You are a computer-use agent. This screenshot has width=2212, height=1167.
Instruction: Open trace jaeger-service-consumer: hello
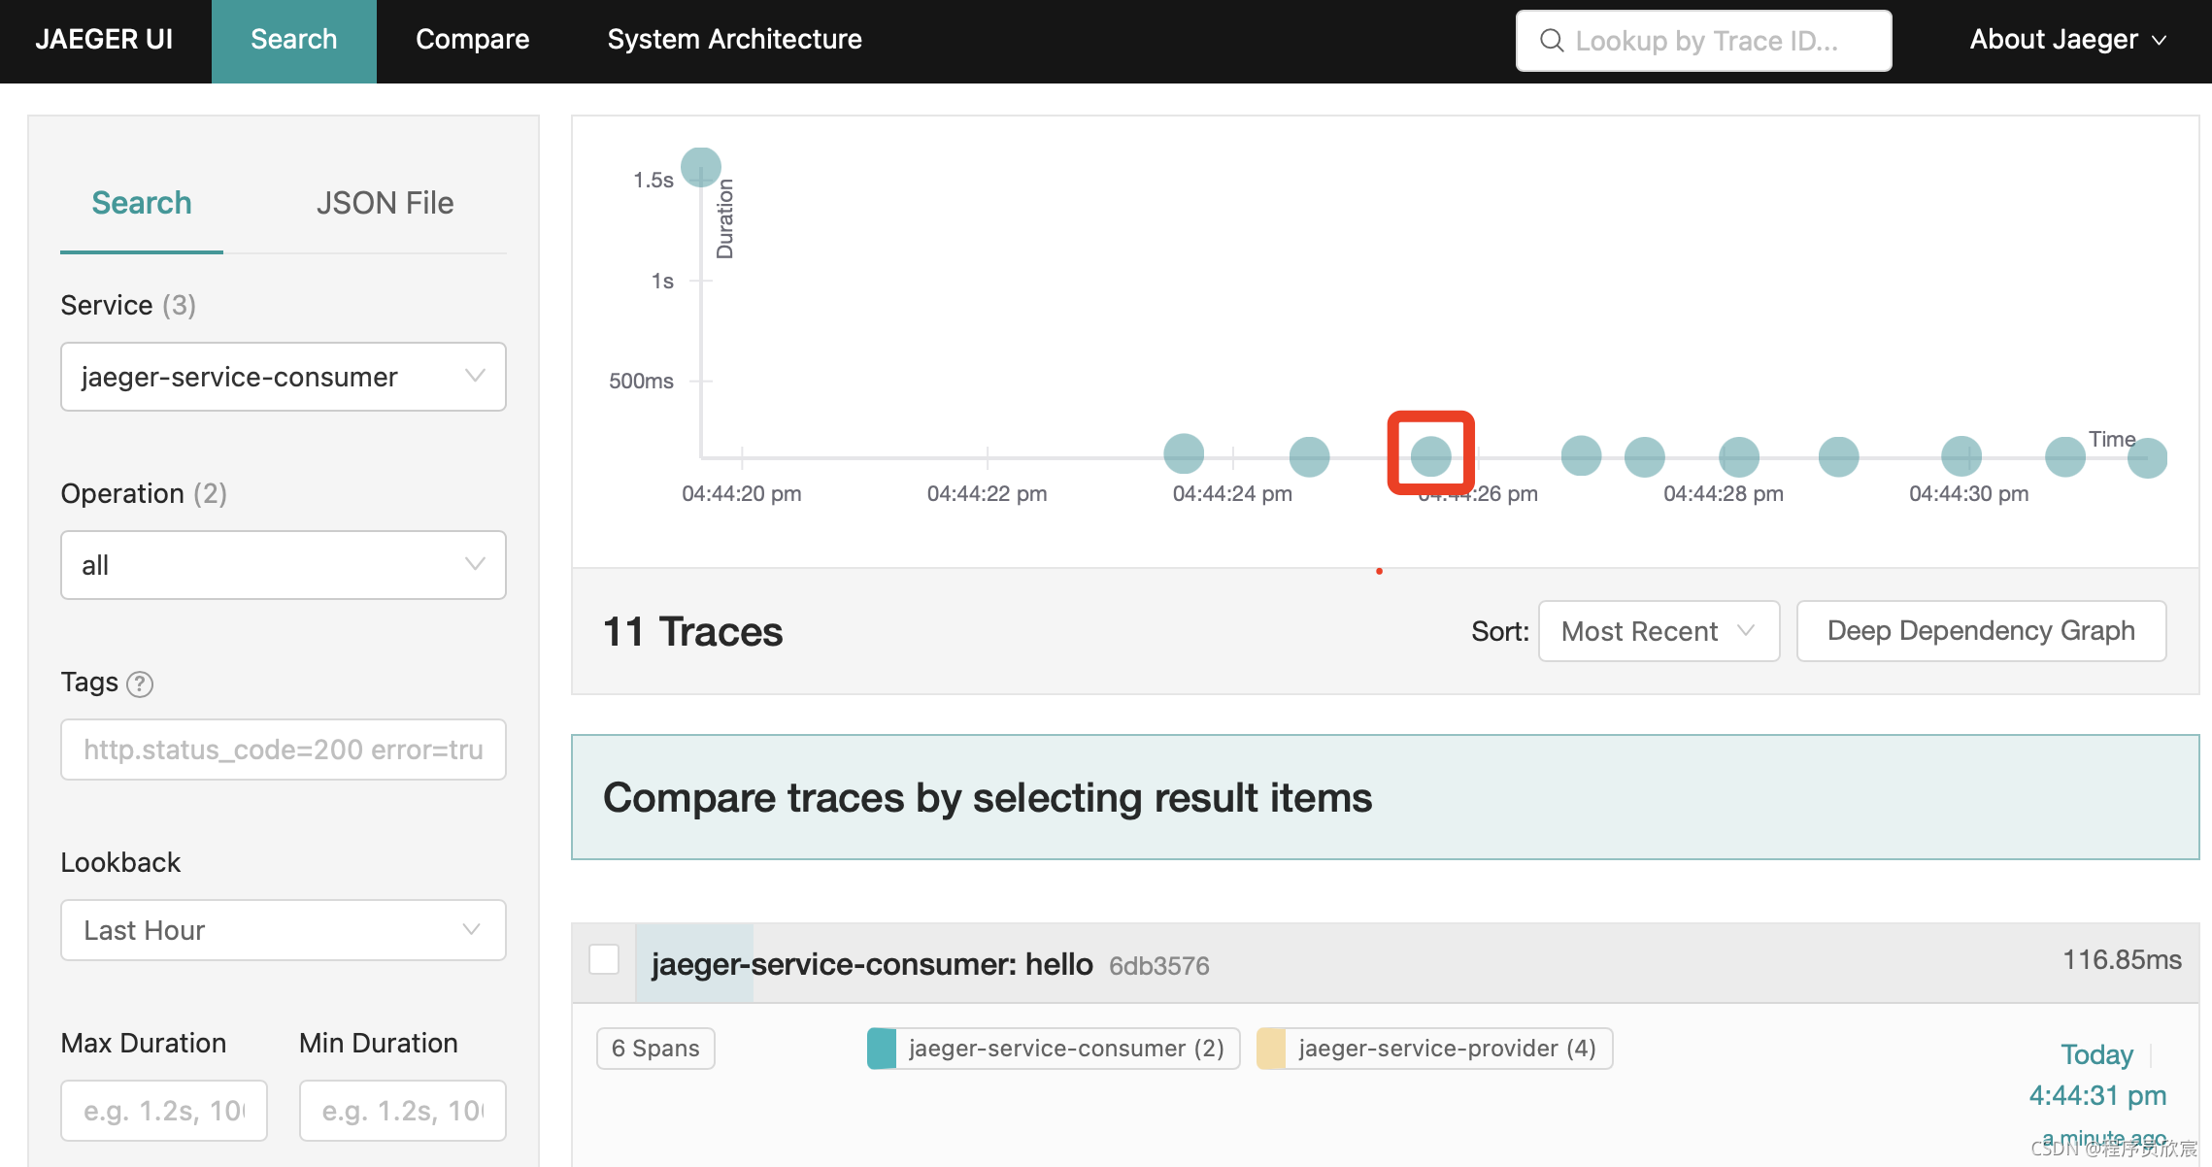tap(871, 964)
